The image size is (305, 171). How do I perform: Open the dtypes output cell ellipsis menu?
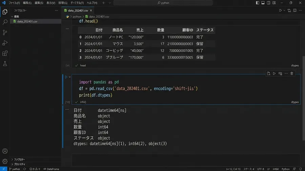[67, 109]
